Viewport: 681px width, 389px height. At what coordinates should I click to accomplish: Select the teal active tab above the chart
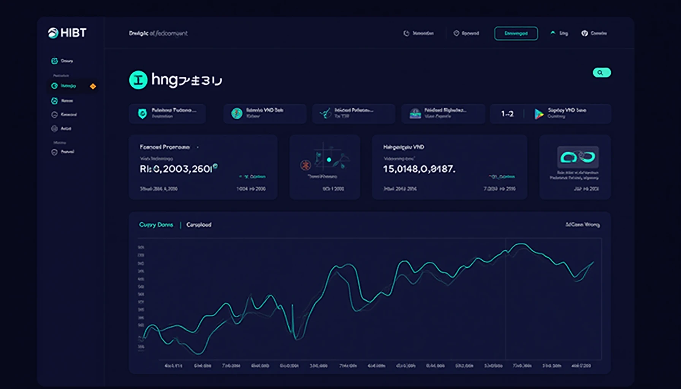156,225
